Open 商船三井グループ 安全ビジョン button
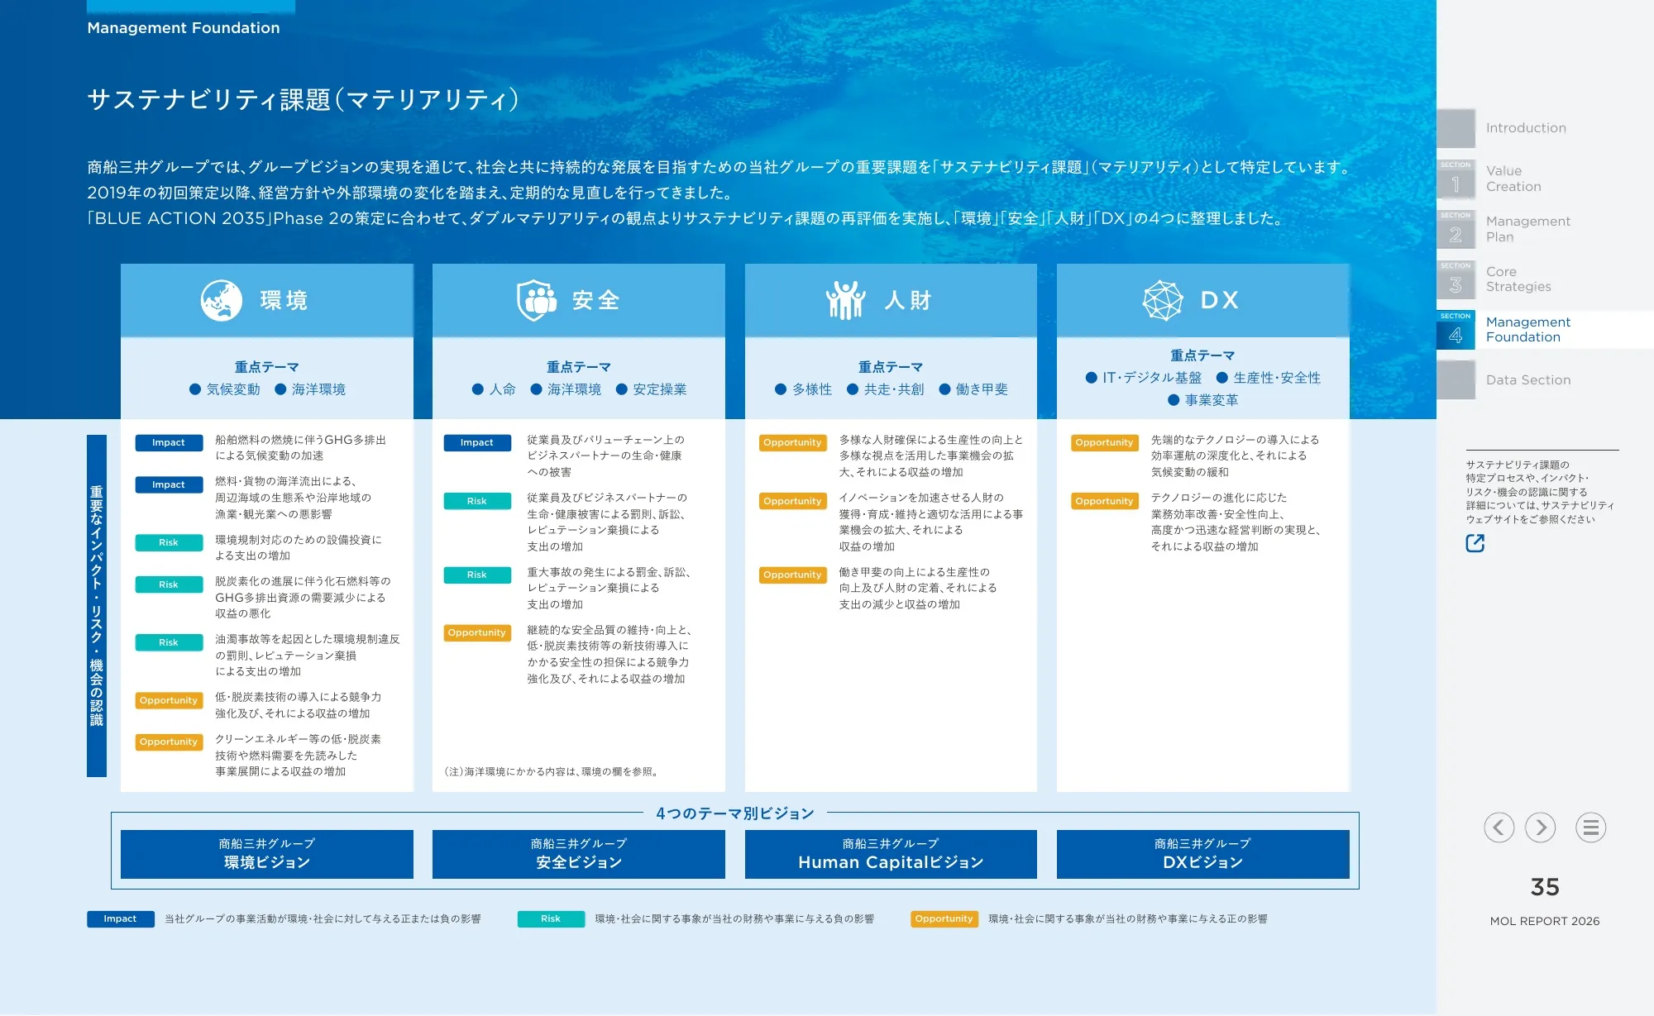This screenshot has height=1016, width=1654. (x=579, y=854)
